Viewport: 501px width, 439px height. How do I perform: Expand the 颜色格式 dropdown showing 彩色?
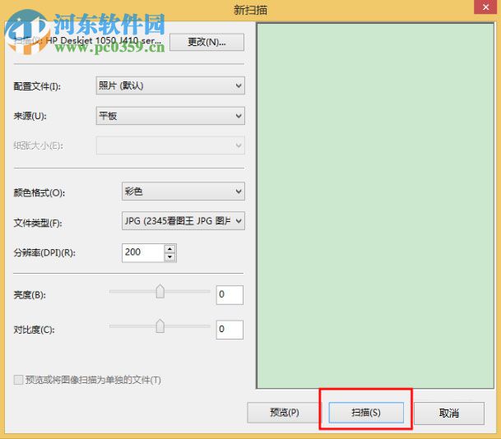(x=183, y=192)
